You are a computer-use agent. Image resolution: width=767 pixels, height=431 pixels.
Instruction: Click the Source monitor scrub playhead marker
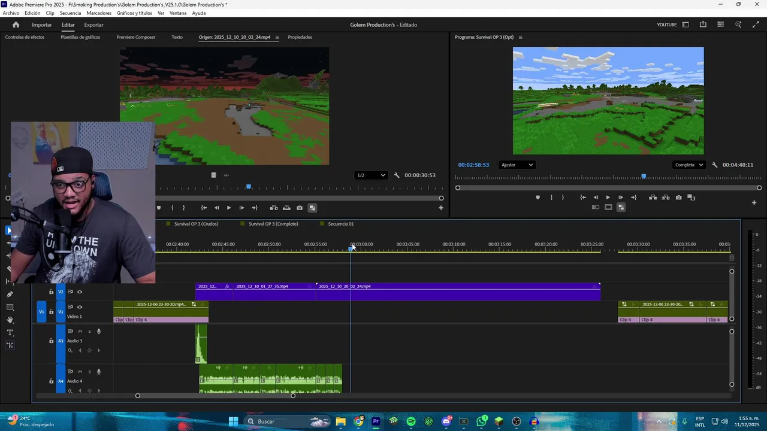(249, 187)
